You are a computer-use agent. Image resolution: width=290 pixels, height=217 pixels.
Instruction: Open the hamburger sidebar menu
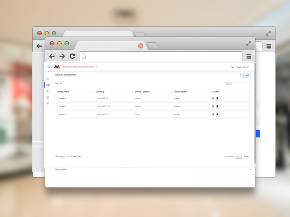click(x=49, y=67)
